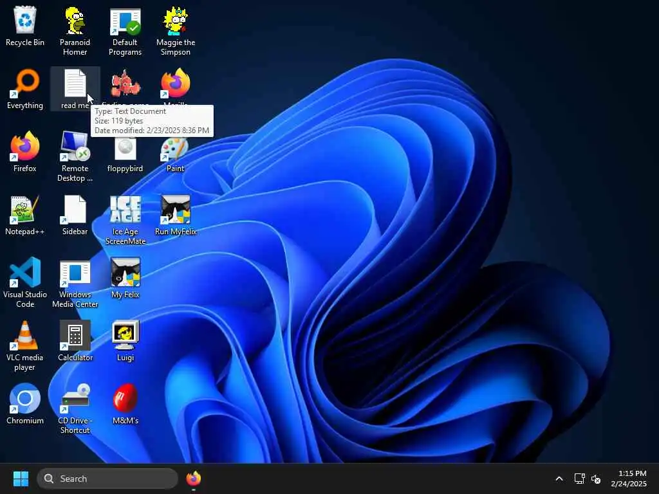Viewport: 659px width, 494px height.
Task: Select the Chromium shortcut icon
Action: [x=25, y=405]
